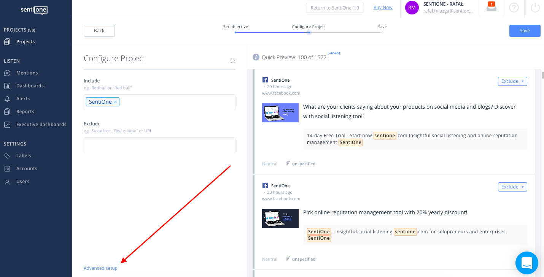Click the Alerts bell icon
Screen dimensions: 544x277
(7, 99)
